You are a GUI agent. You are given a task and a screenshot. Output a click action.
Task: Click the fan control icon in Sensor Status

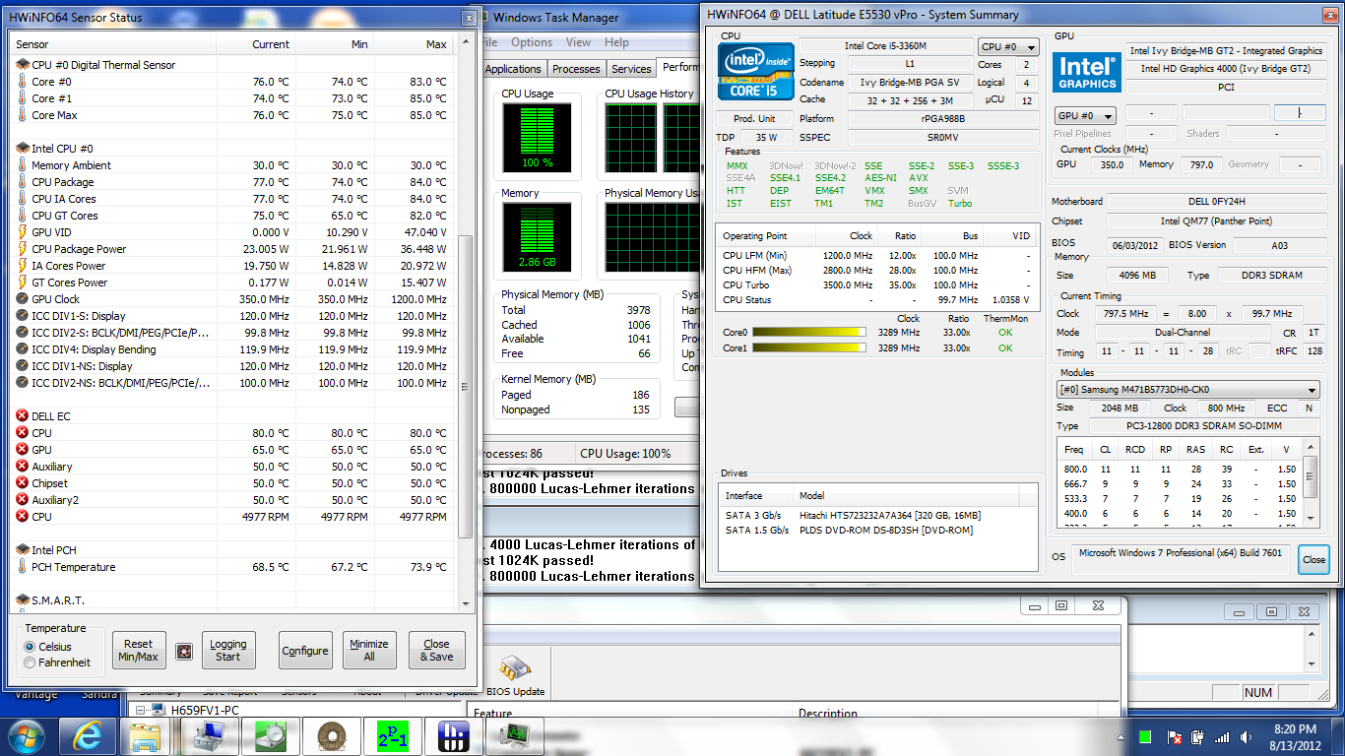click(183, 651)
